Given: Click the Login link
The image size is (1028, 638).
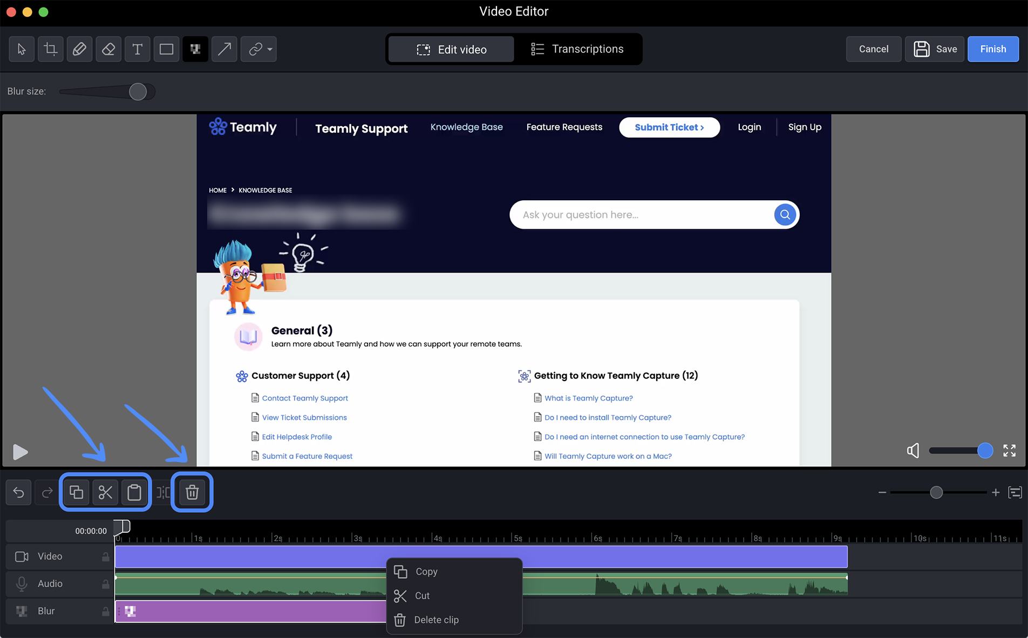Looking at the screenshot, I should [750, 127].
